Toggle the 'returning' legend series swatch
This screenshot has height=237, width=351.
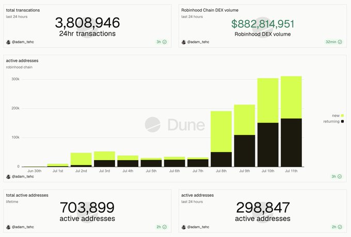(342, 121)
